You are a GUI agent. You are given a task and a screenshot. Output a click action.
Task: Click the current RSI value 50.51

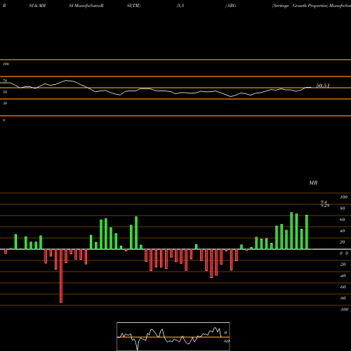[x=323, y=86]
